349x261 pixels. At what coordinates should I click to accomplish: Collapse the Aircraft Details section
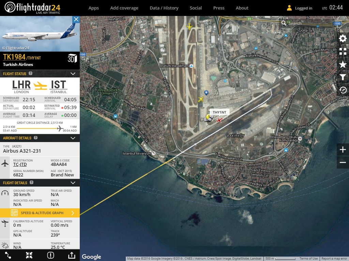(73, 138)
